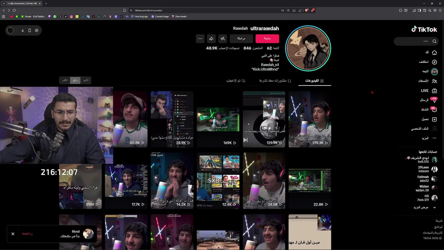Click the 48.9K likes count
Screen dimensions: 444x250
coord(223,48)
